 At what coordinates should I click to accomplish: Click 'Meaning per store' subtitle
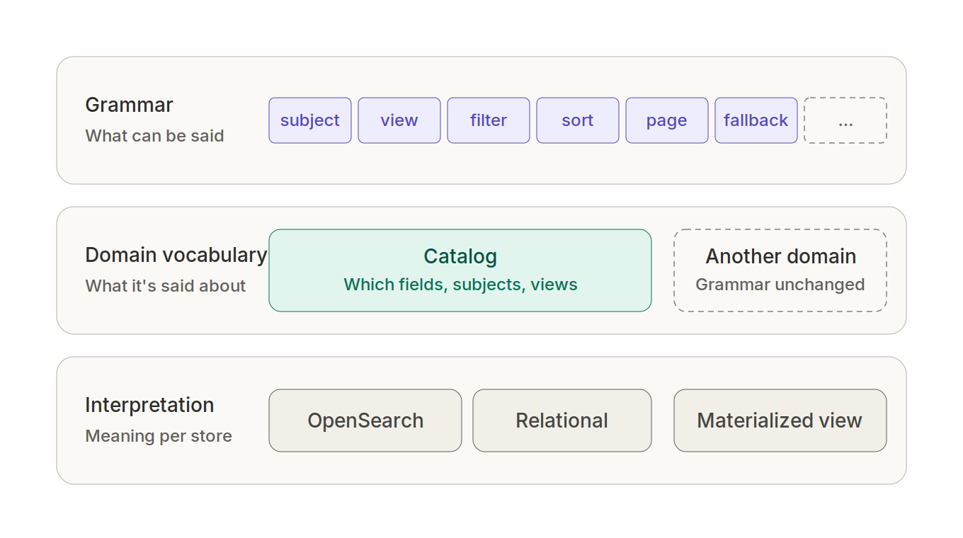(x=159, y=436)
